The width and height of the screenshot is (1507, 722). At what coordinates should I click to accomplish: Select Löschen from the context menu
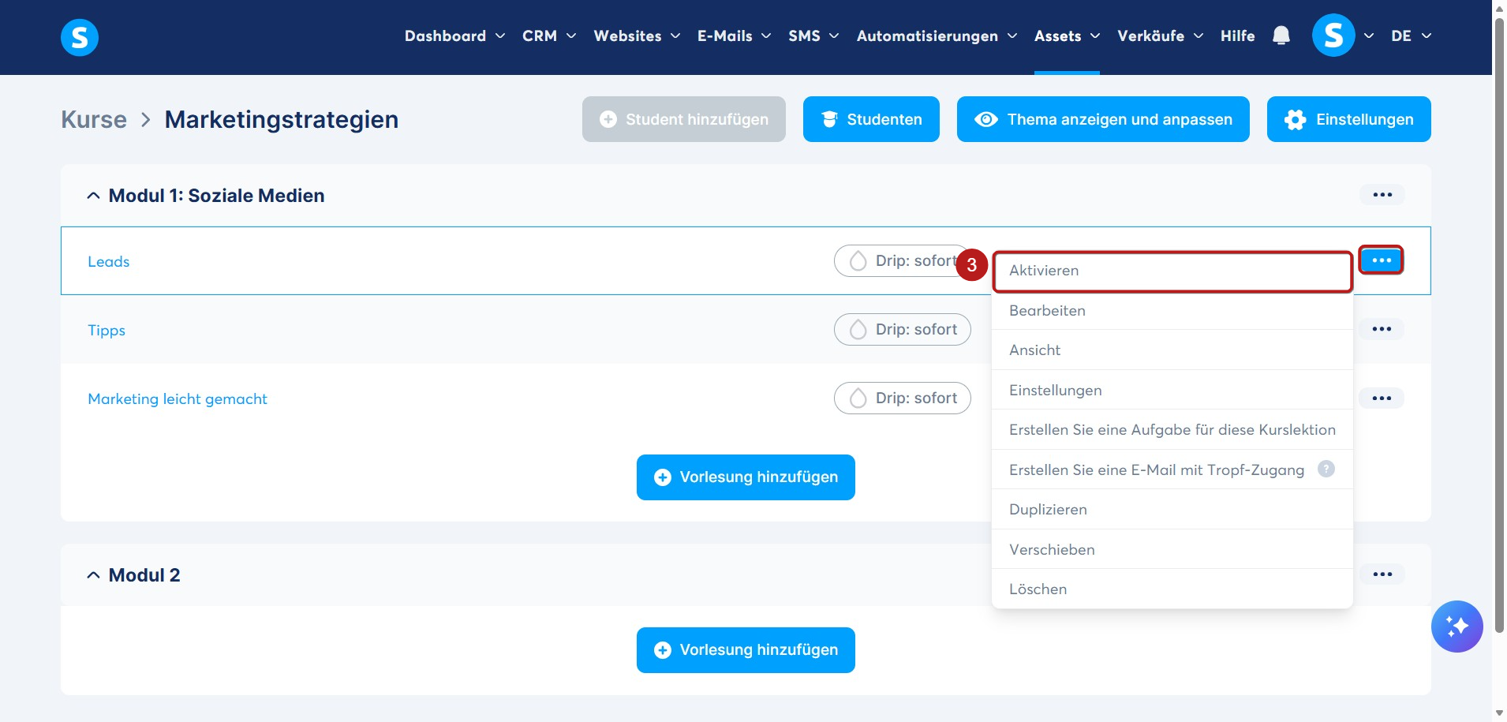[1172, 589]
